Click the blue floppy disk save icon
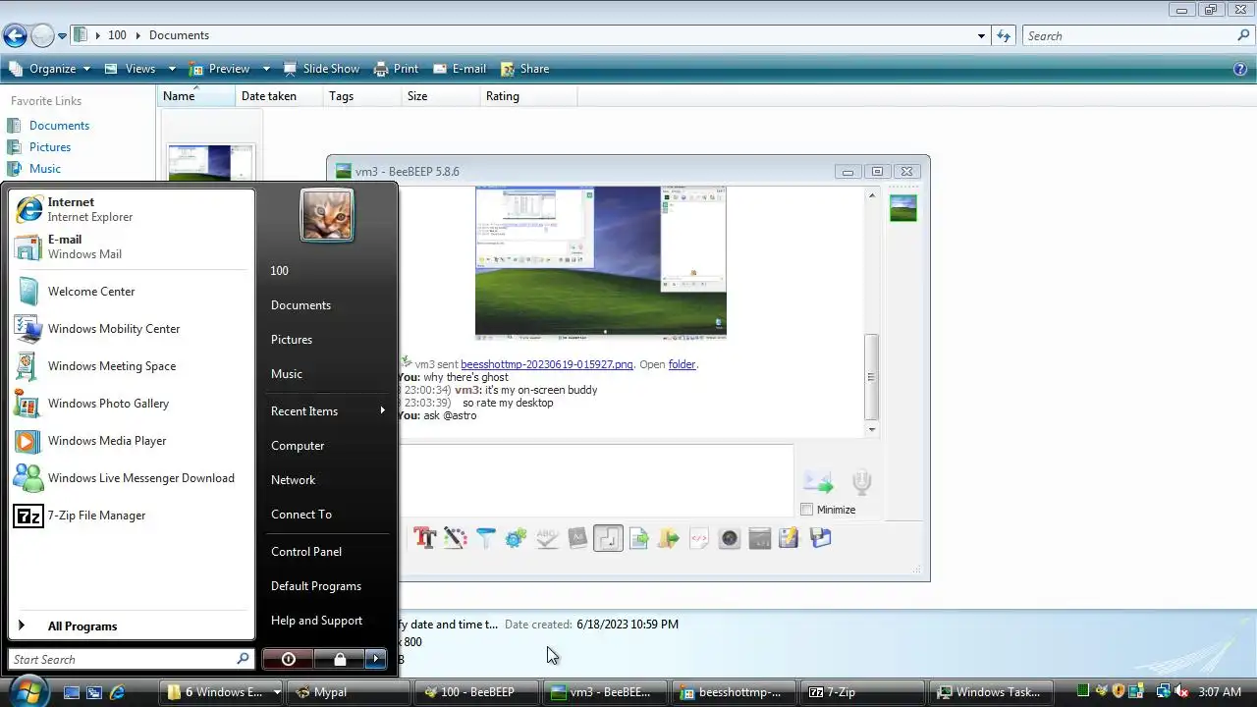The image size is (1257, 707). [x=821, y=538]
